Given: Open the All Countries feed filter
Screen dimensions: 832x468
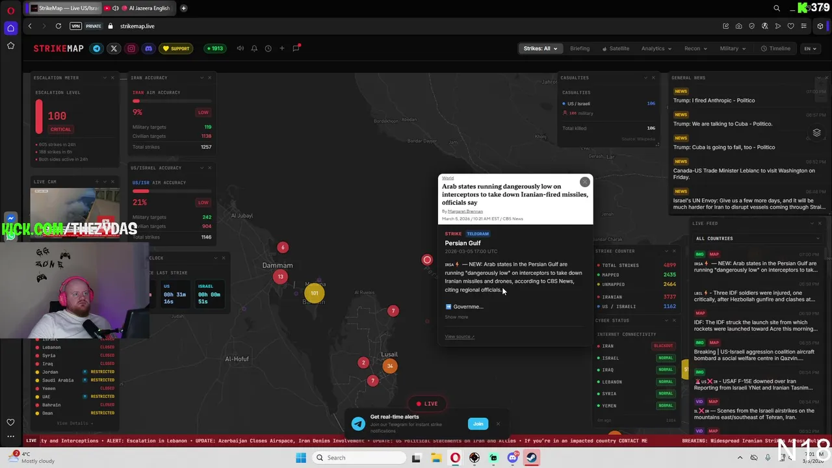Looking at the screenshot, I should (757, 239).
